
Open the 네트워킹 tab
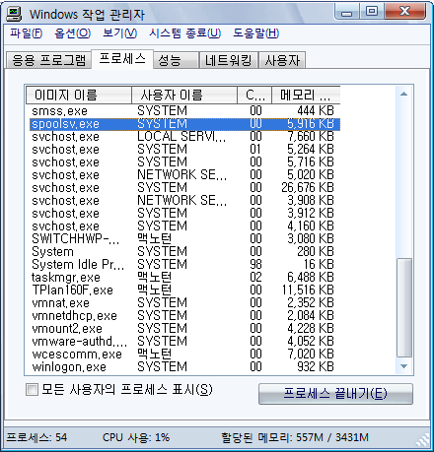pyautogui.click(x=229, y=60)
